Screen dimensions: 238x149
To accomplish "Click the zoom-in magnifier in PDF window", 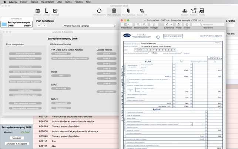I will pos(144,24).
